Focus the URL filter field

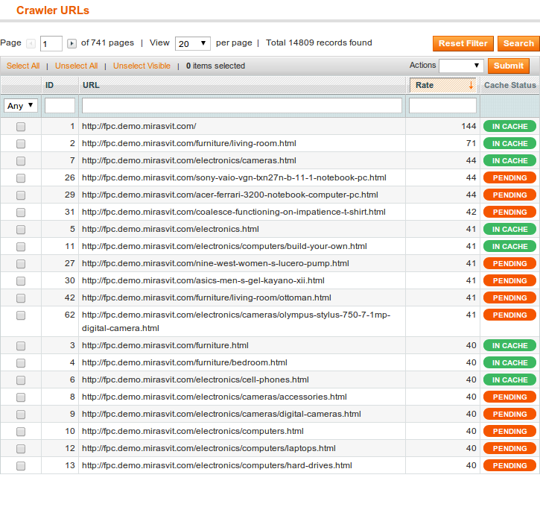click(x=242, y=105)
